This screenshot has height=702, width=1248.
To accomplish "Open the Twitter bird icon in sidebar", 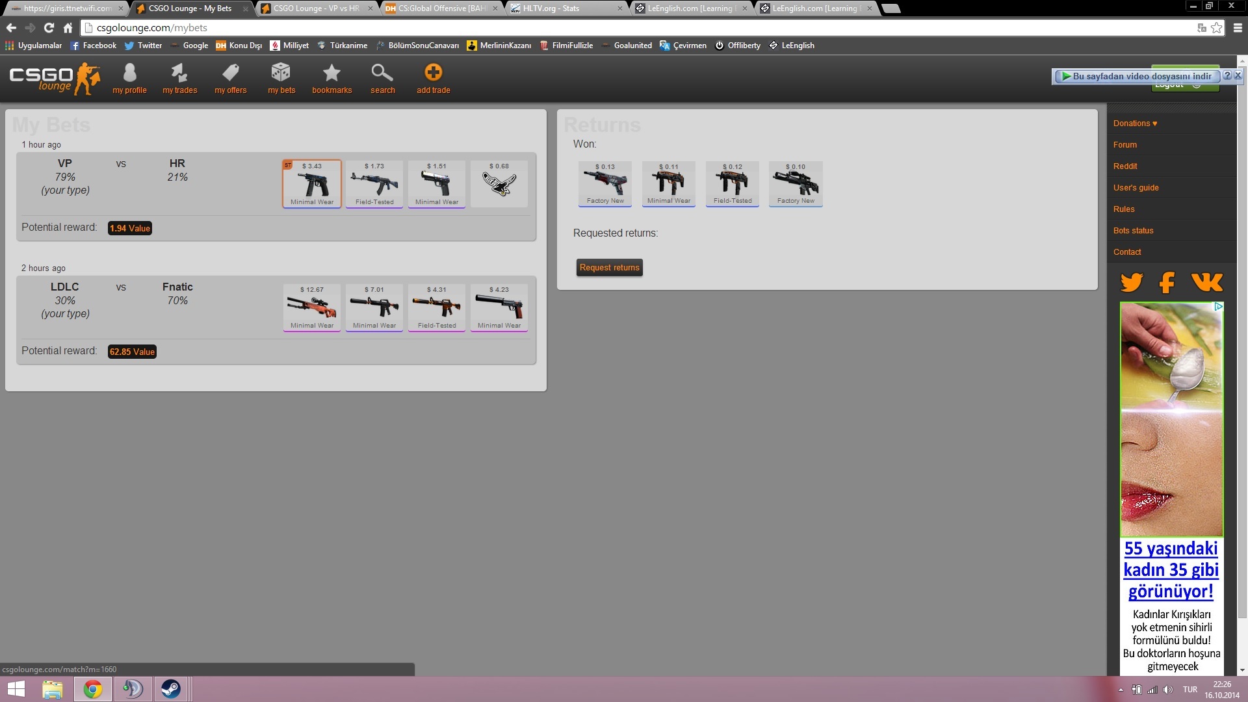I will coord(1132,282).
